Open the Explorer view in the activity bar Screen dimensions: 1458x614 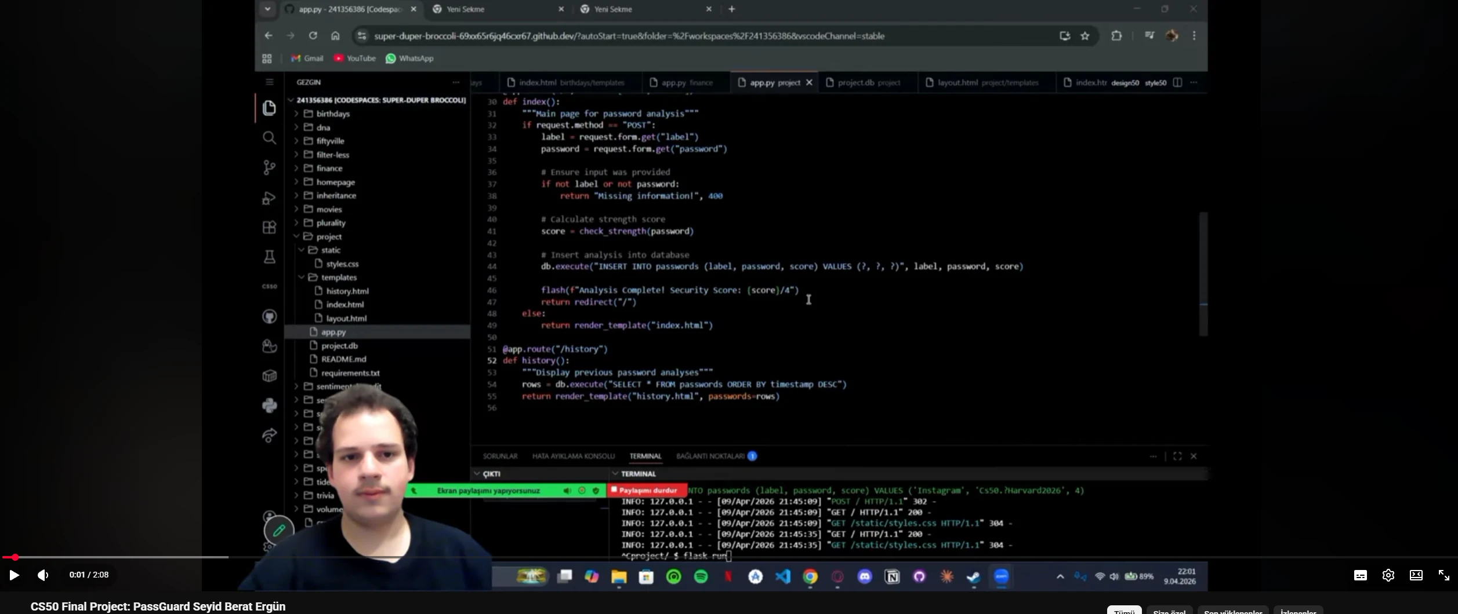point(269,108)
